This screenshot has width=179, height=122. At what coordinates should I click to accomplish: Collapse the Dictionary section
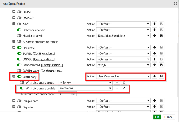[14, 77]
